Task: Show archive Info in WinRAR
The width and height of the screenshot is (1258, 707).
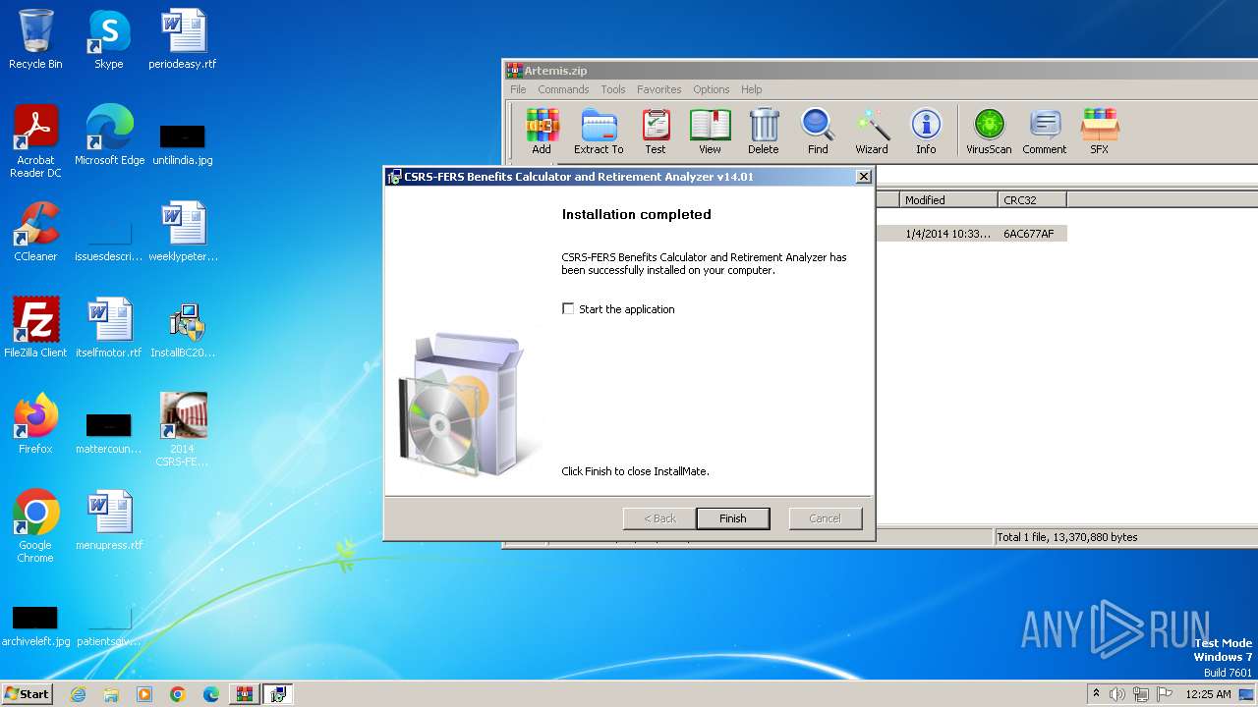Action: coord(926,132)
